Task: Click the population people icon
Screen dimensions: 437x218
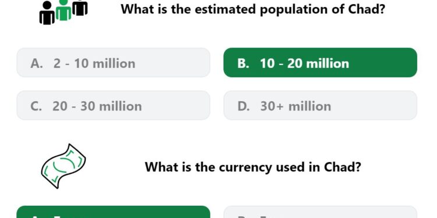Action: coord(64,12)
